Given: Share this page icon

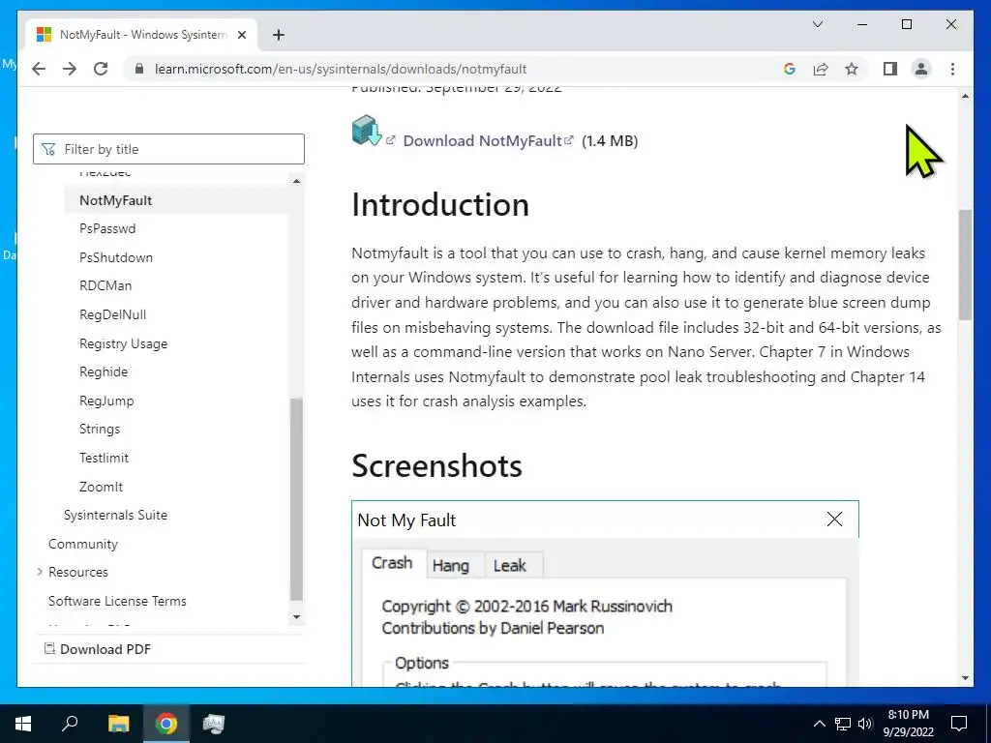Looking at the screenshot, I should 821,69.
